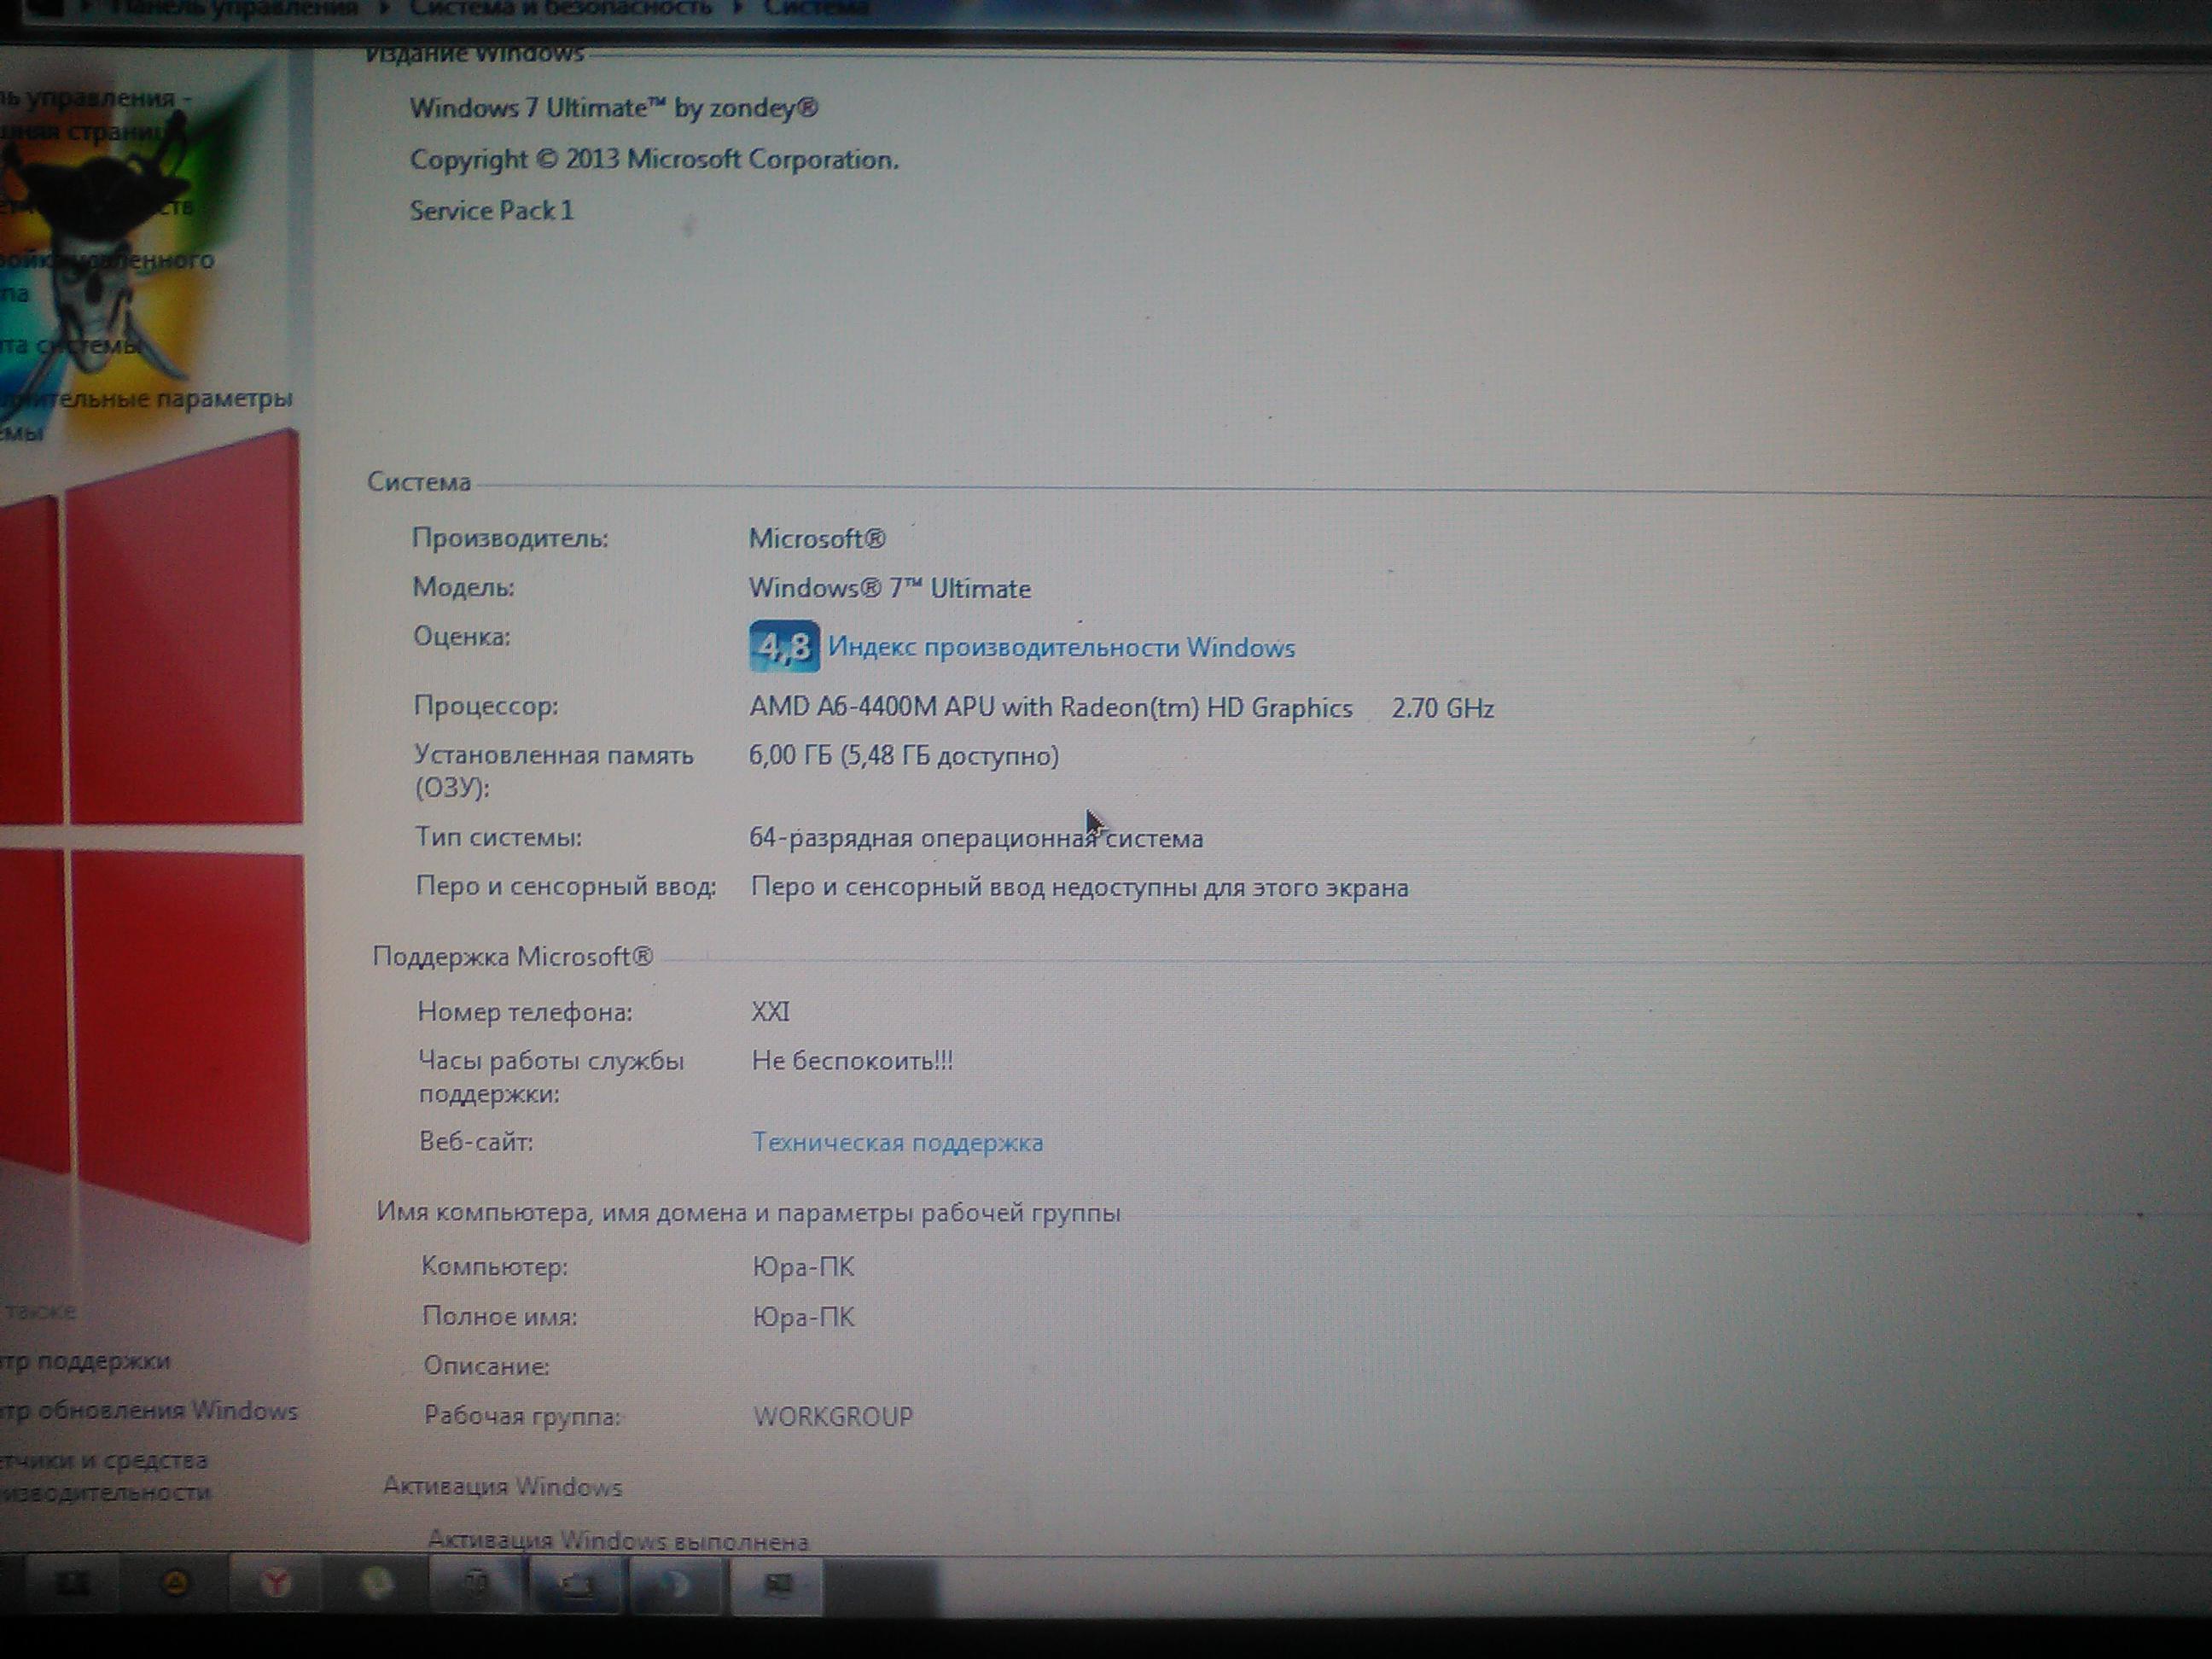
Task: Click support hours value 'Не беспокоить!!!'
Action: tap(852, 1060)
